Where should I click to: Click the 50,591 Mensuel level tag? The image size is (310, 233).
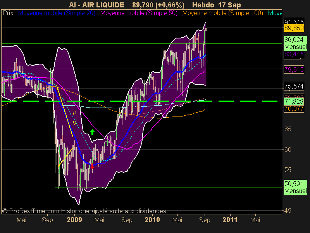coord(295,187)
